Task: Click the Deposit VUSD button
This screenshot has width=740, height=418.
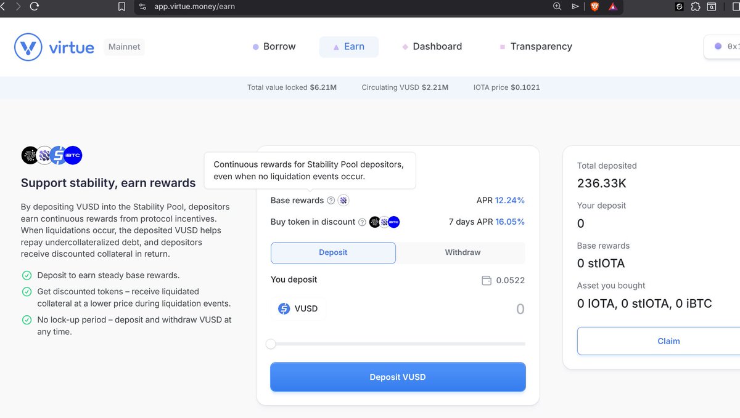Action: (398, 377)
